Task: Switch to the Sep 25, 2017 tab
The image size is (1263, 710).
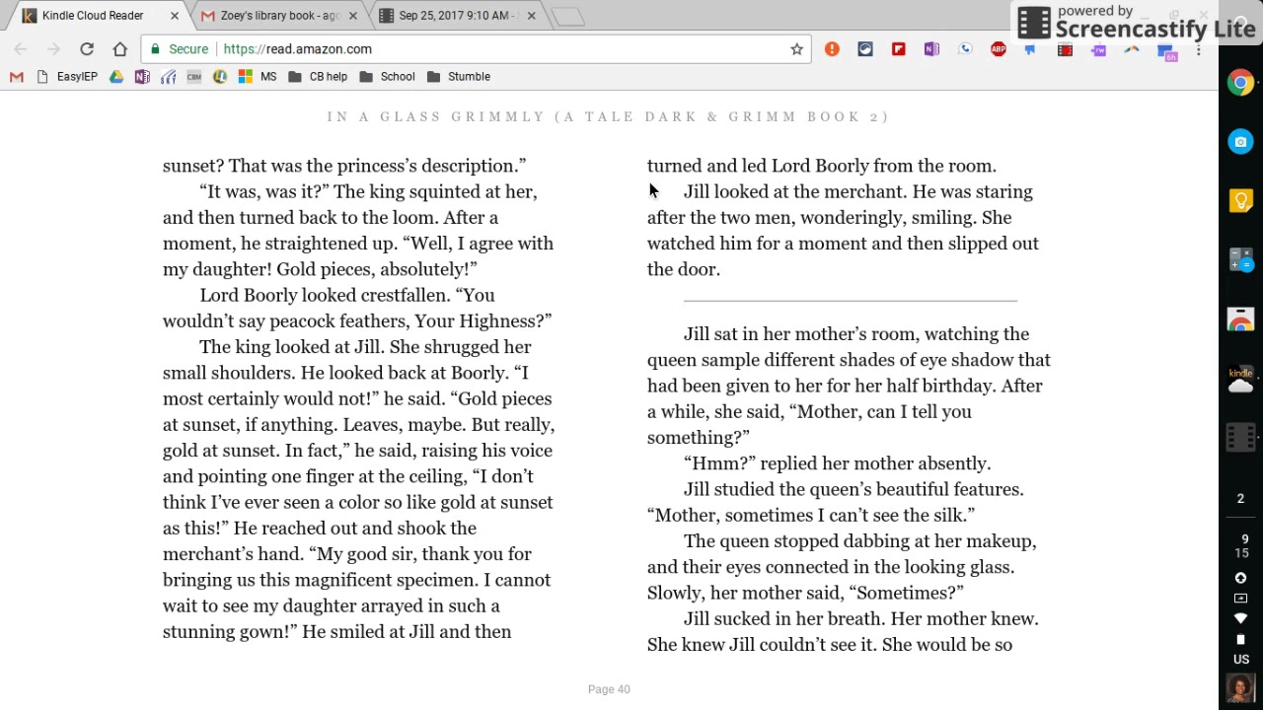Action: pos(453,16)
